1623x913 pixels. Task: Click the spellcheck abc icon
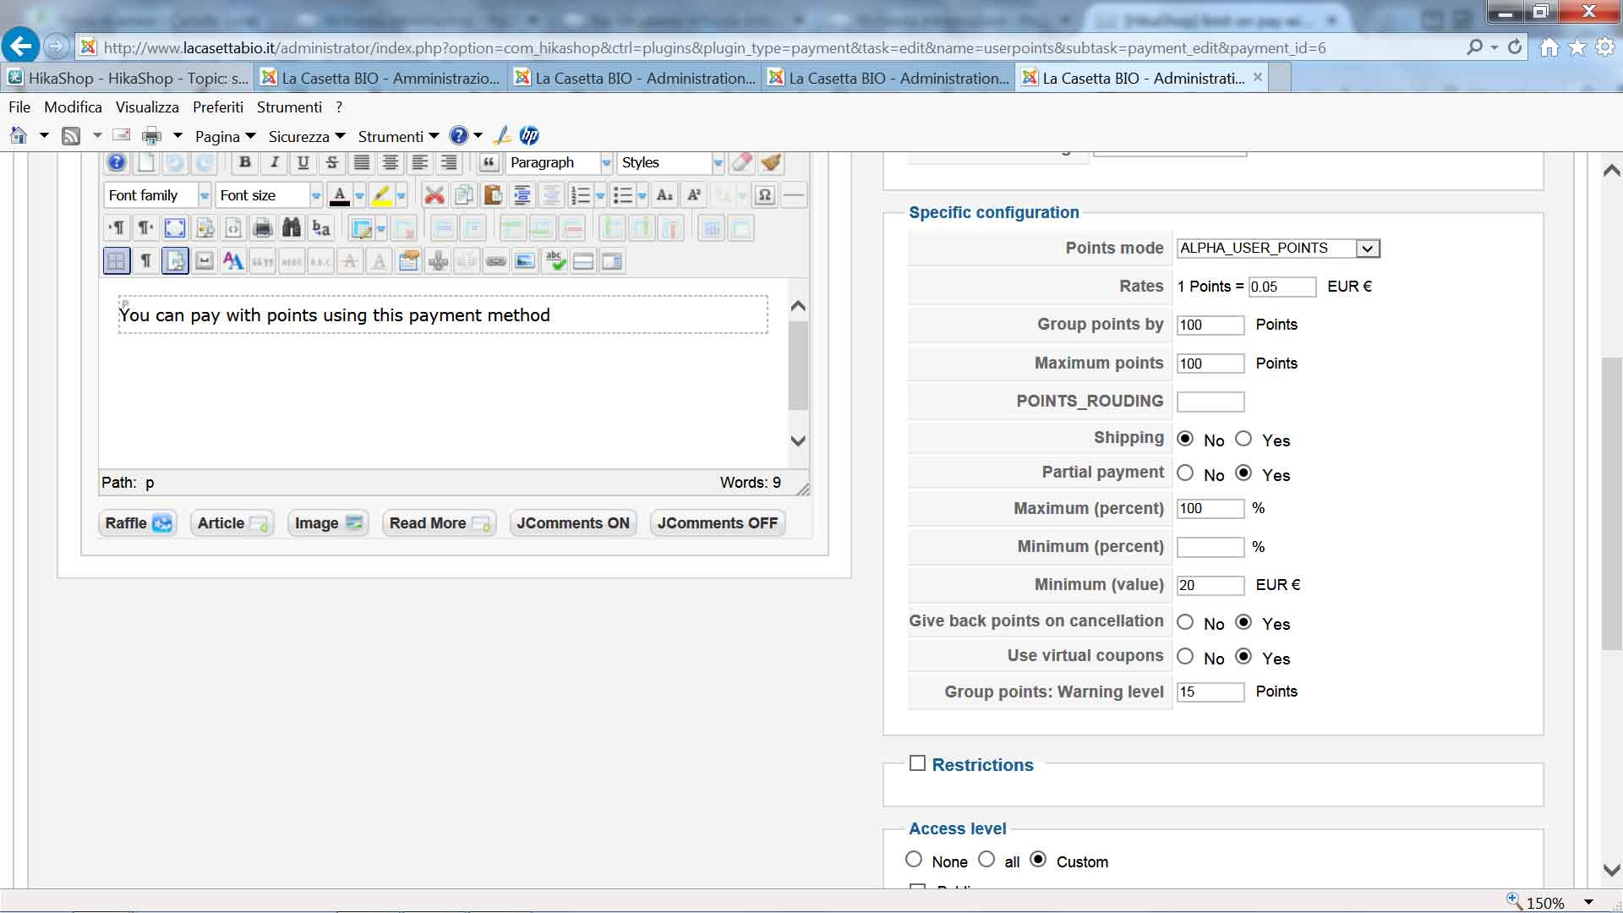point(555,261)
